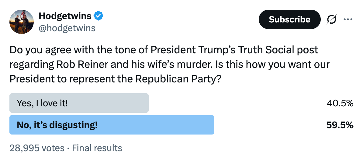Click the Hodgetwins display name
363x163 pixels.
(65, 16)
